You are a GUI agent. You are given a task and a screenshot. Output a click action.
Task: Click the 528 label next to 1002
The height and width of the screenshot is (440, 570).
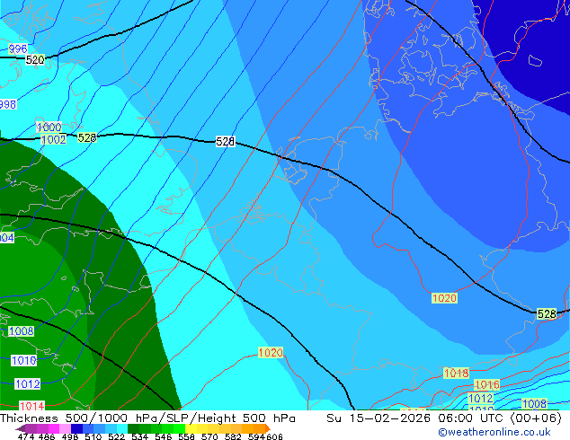pyautogui.click(x=87, y=137)
